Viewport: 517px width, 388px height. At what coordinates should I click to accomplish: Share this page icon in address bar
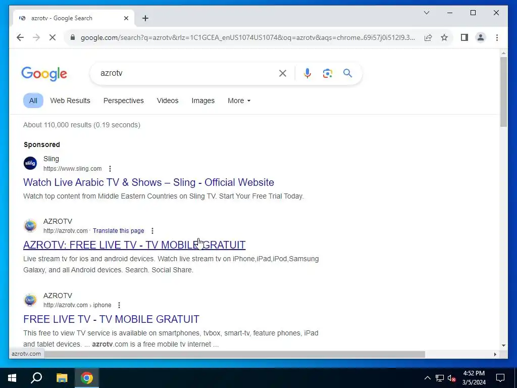pyautogui.click(x=428, y=37)
